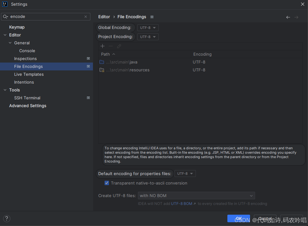
Task: Click the forward navigation arrow
Action: coord(296,17)
